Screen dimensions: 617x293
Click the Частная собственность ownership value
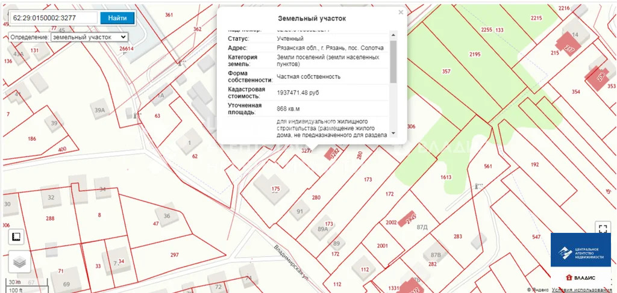coord(308,76)
